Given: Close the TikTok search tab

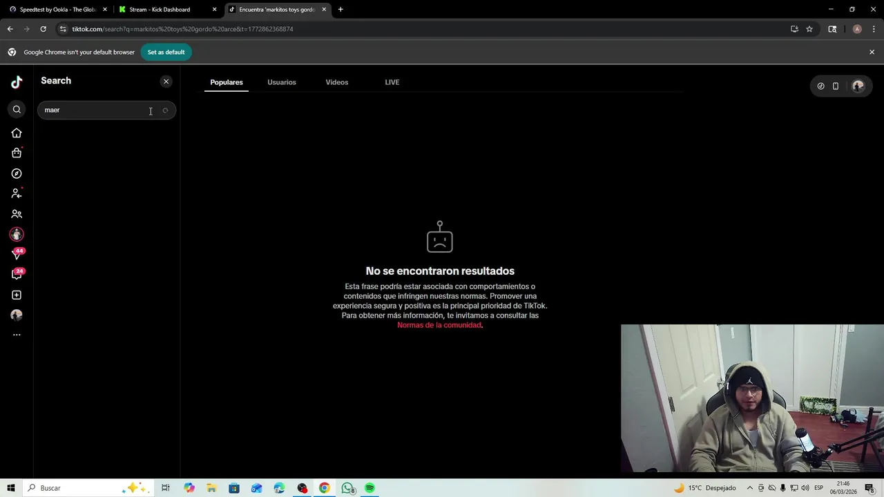Looking at the screenshot, I should [x=324, y=10].
